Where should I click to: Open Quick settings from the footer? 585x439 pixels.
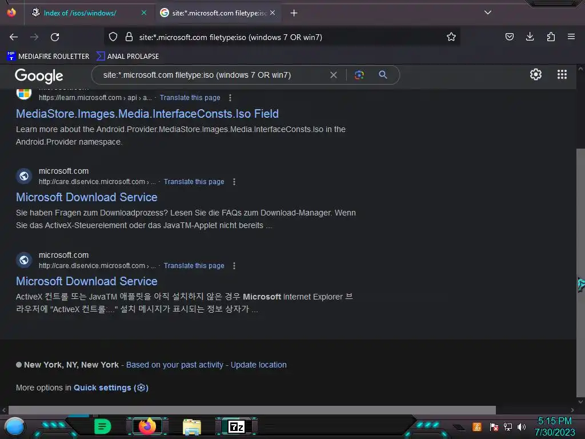pos(111,388)
